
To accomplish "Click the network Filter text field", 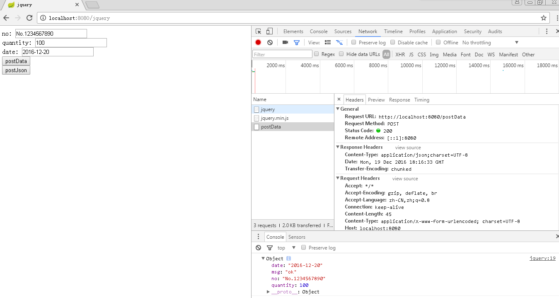I will (282, 54).
